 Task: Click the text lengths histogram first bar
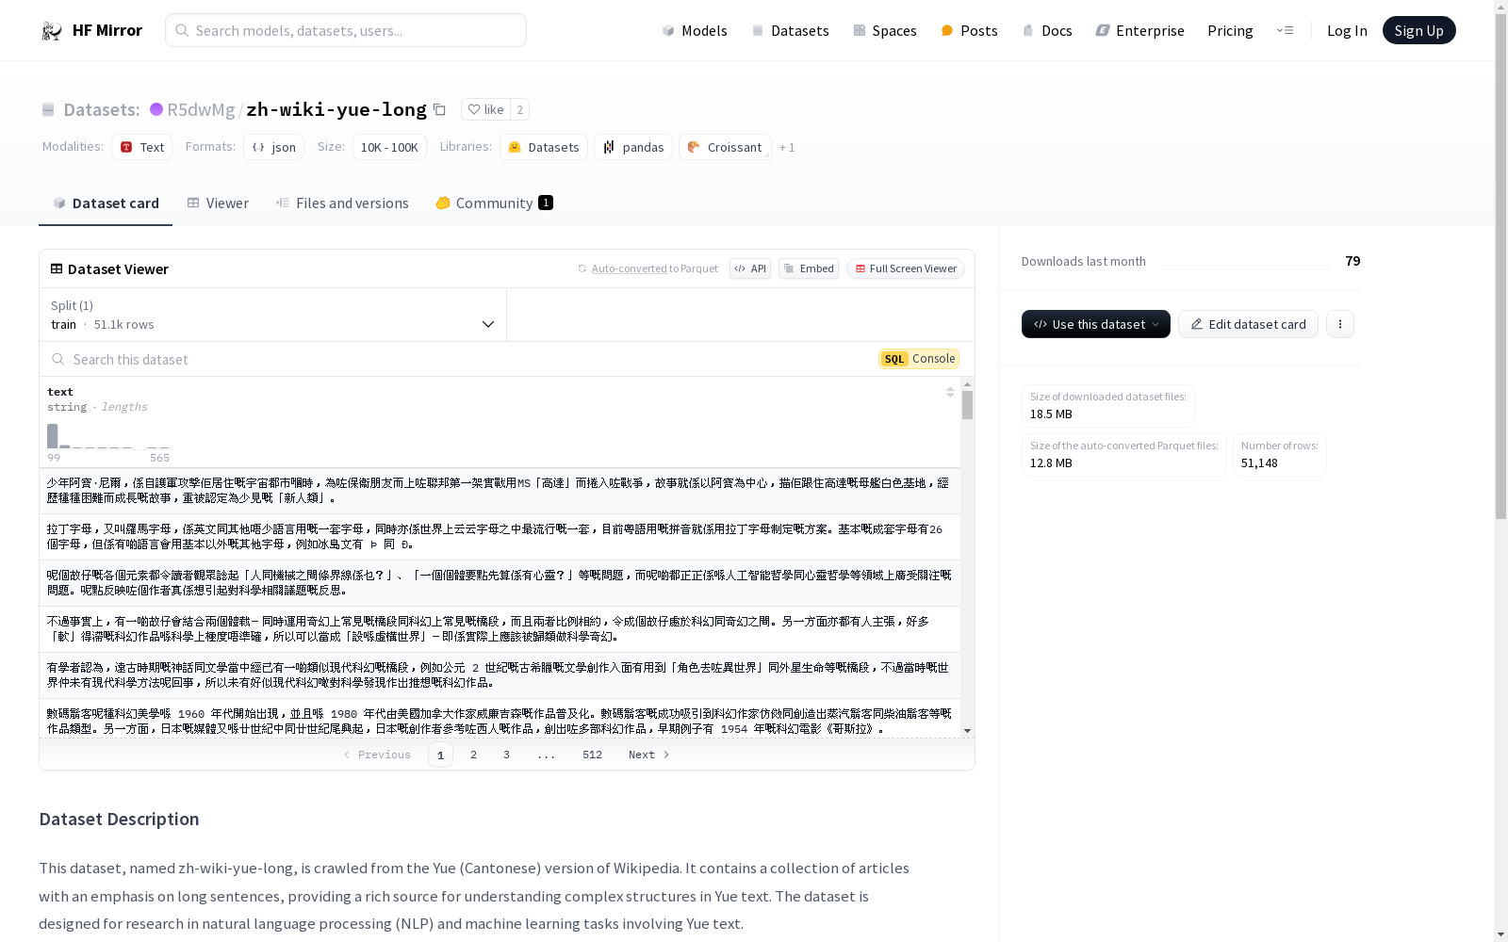53,436
